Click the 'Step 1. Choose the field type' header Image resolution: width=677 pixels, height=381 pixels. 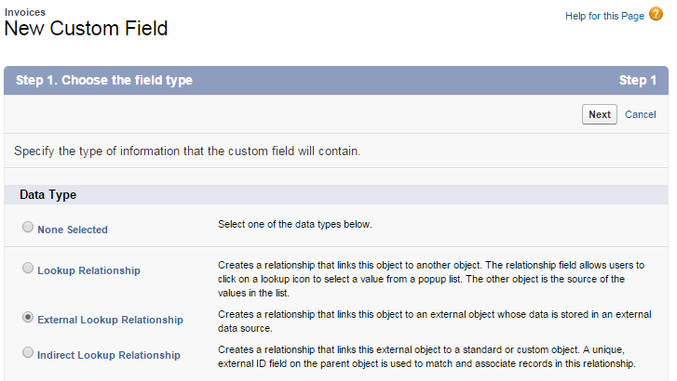coord(106,81)
